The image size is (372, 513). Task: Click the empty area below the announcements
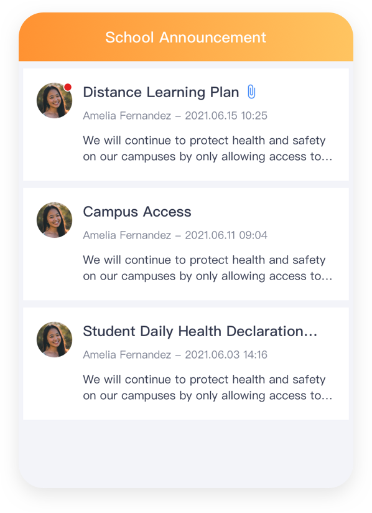185,453
